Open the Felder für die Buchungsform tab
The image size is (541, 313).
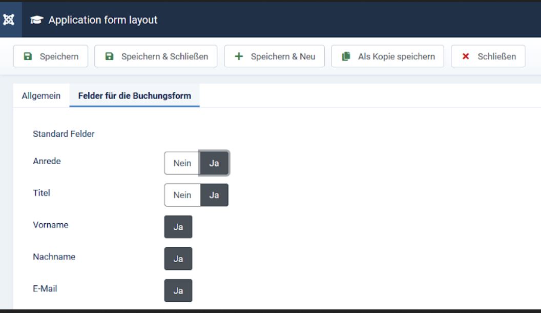click(x=134, y=96)
